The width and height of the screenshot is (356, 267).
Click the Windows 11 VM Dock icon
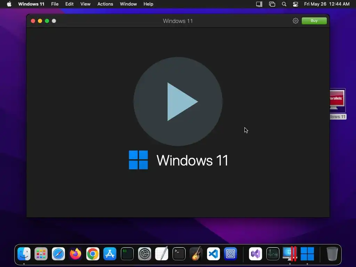(307, 253)
